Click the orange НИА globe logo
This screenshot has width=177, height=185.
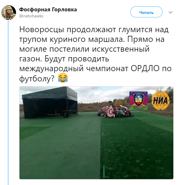click(x=161, y=101)
